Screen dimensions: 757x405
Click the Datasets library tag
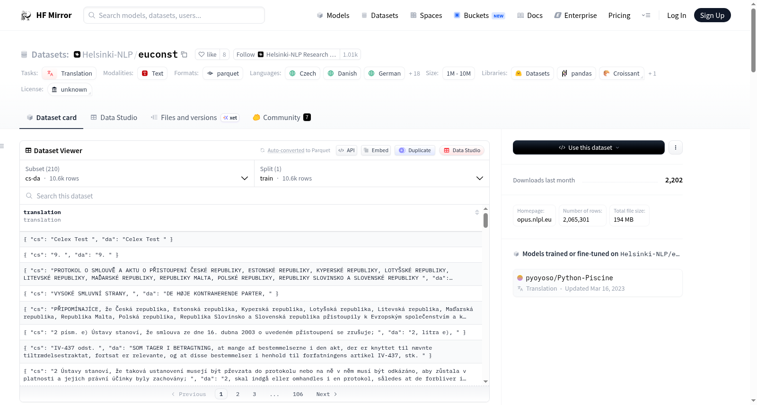tap(532, 73)
